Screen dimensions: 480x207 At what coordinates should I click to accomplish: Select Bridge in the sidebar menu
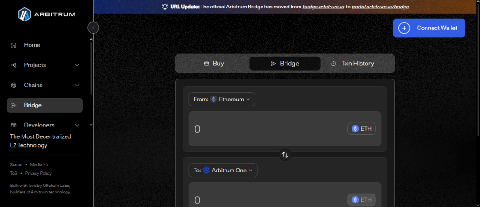point(45,106)
